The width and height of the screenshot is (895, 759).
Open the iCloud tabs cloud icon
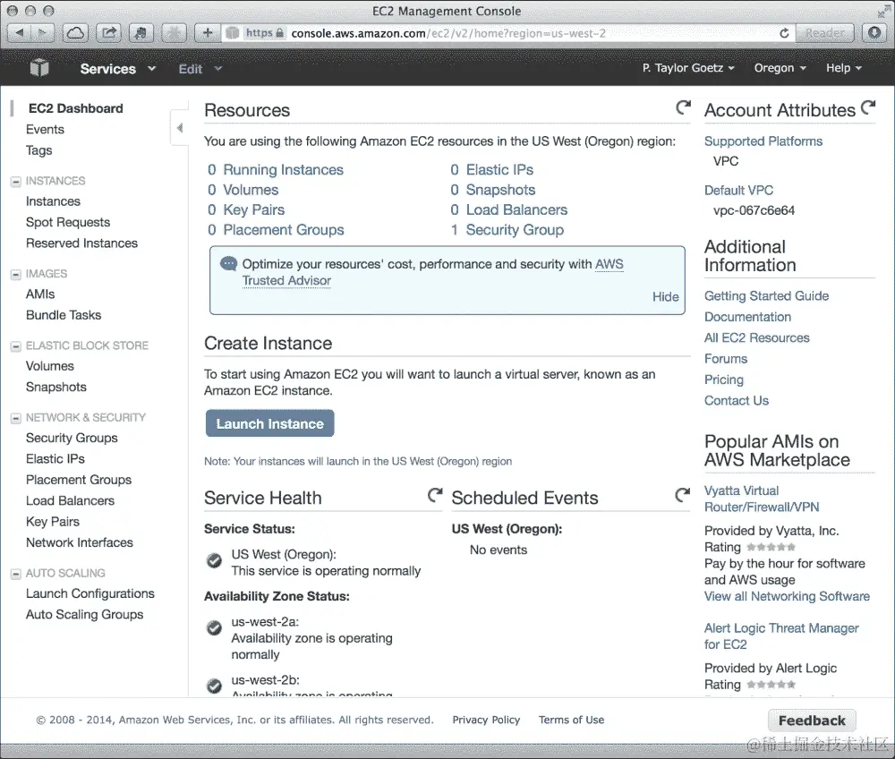coord(75,33)
